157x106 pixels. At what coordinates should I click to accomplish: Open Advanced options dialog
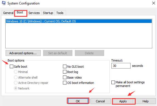pyautogui.click(x=23, y=53)
